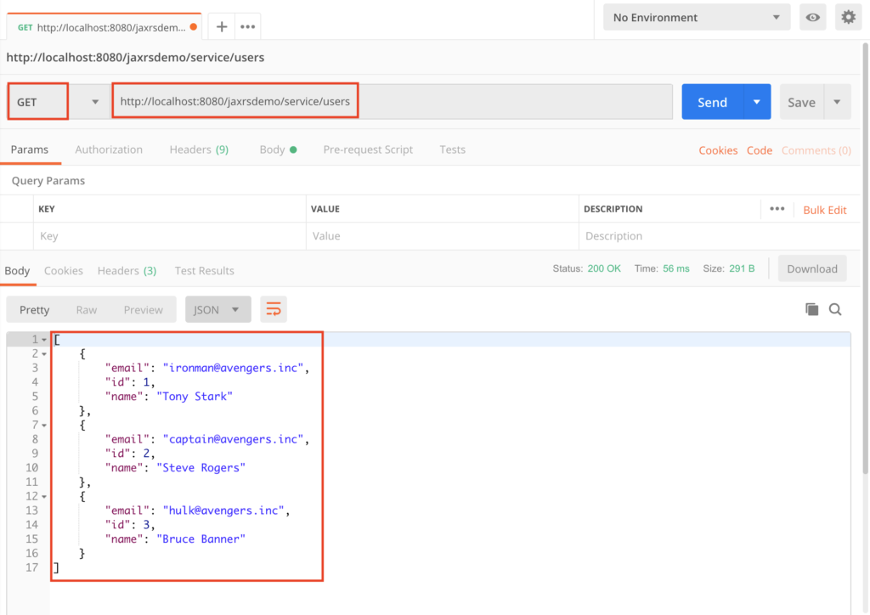Open the Test Results tab
The width and height of the screenshot is (870, 615).
(x=204, y=271)
